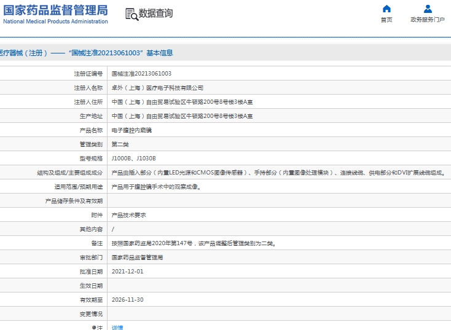Go to 首页 via its text label
The image size is (451, 330).
tap(386, 20)
